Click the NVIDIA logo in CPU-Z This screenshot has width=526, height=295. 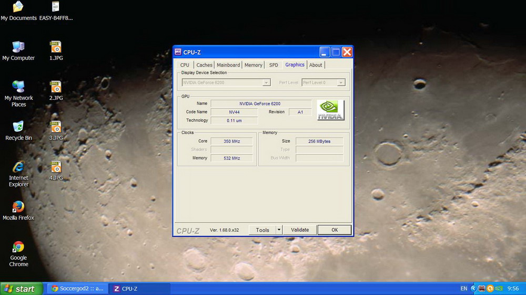(x=330, y=110)
